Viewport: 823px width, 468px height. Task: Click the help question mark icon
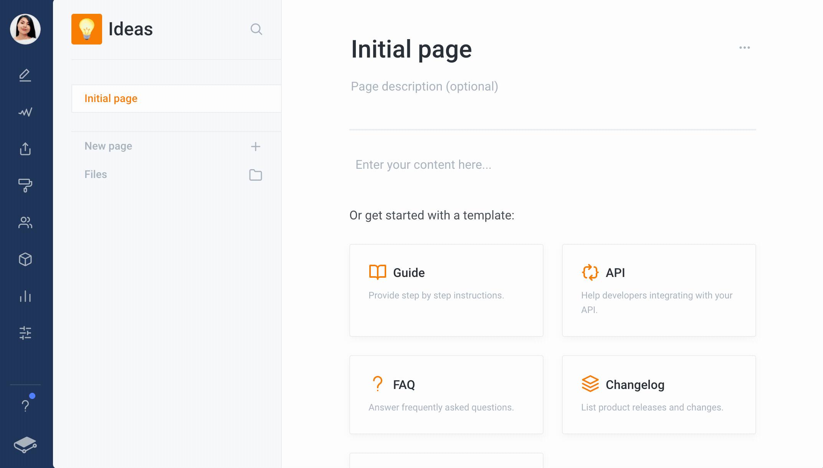25,404
